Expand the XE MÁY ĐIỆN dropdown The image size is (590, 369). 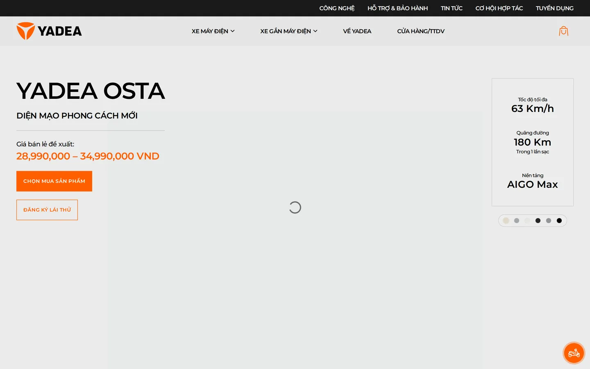pos(213,31)
